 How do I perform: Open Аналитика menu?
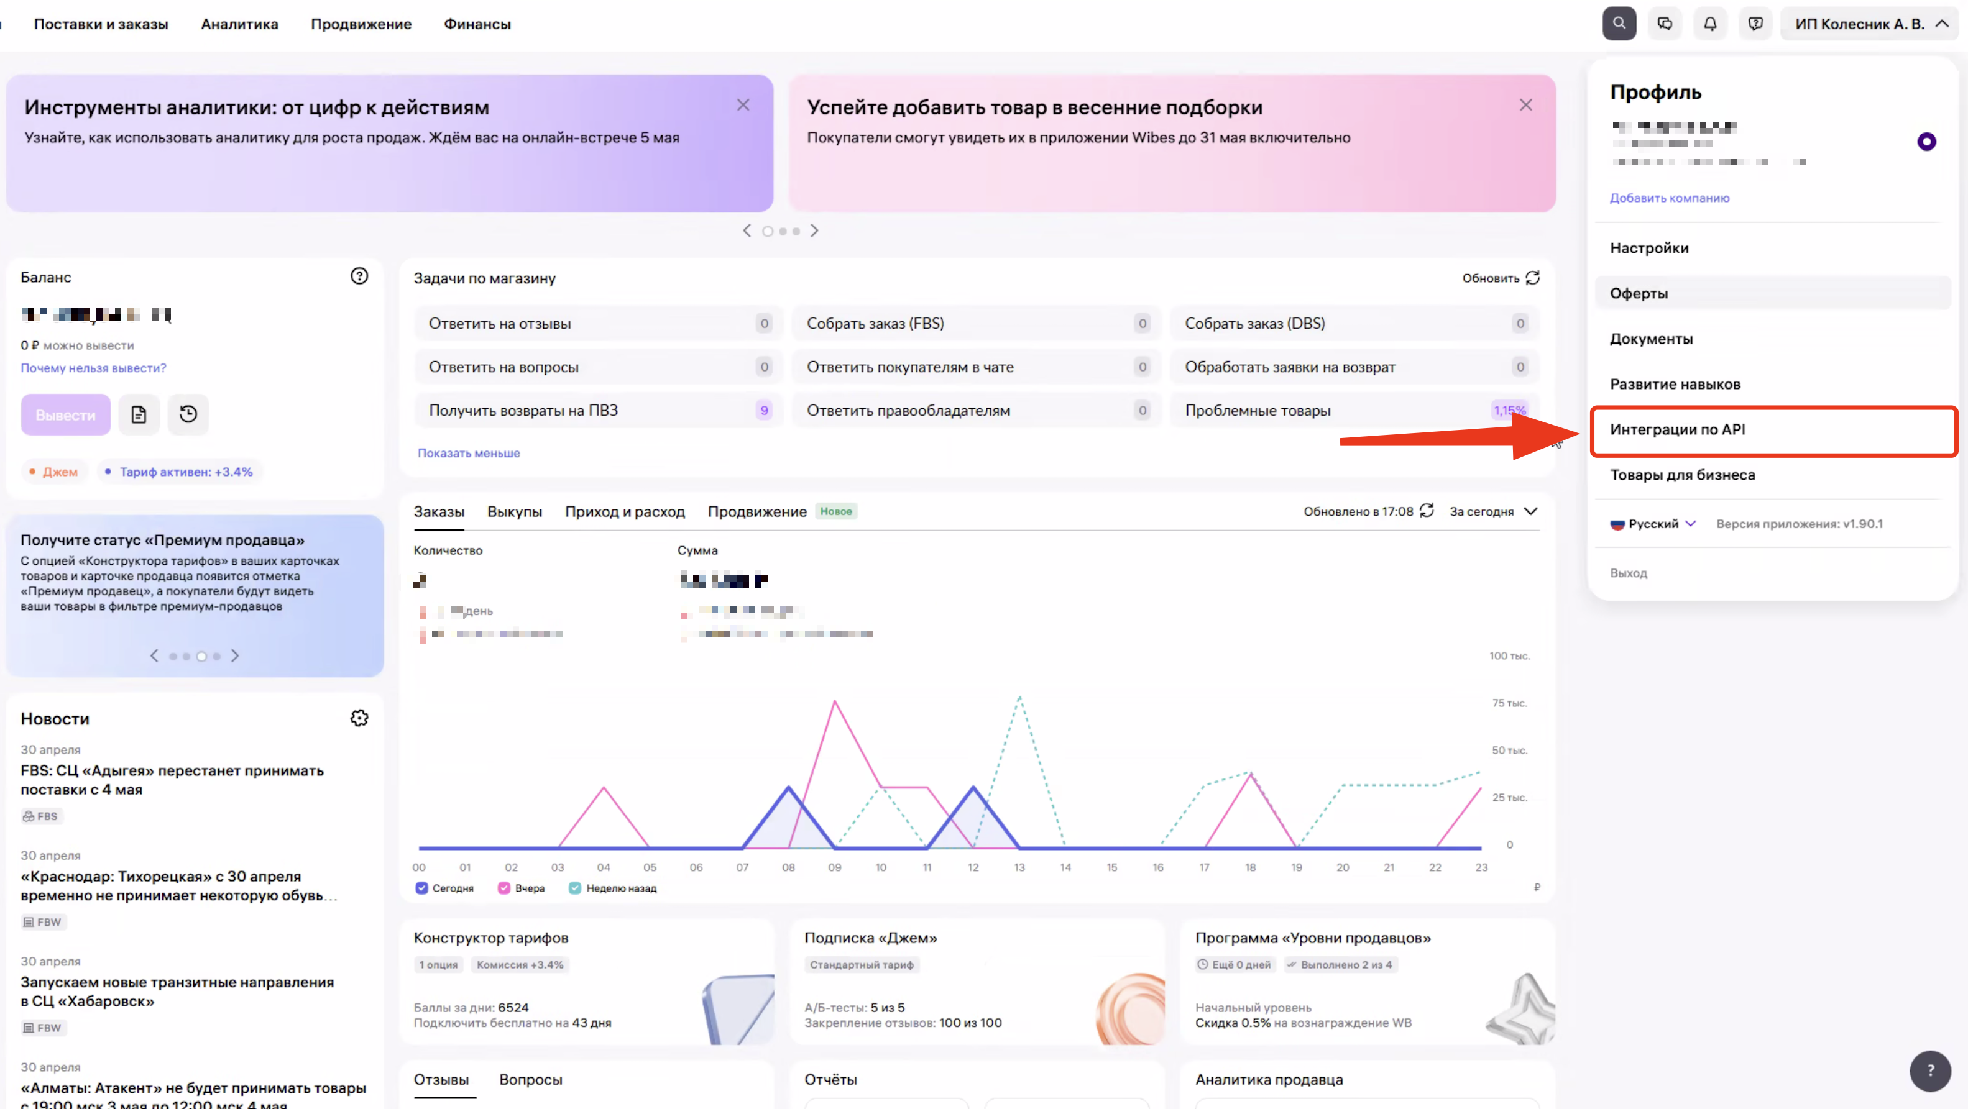coord(239,24)
